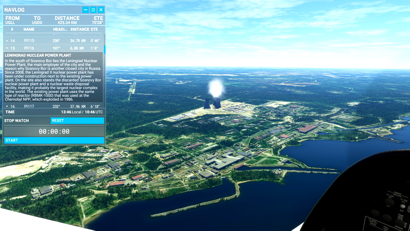Click the 00:00:00 stopwatch display

(54, 131)
